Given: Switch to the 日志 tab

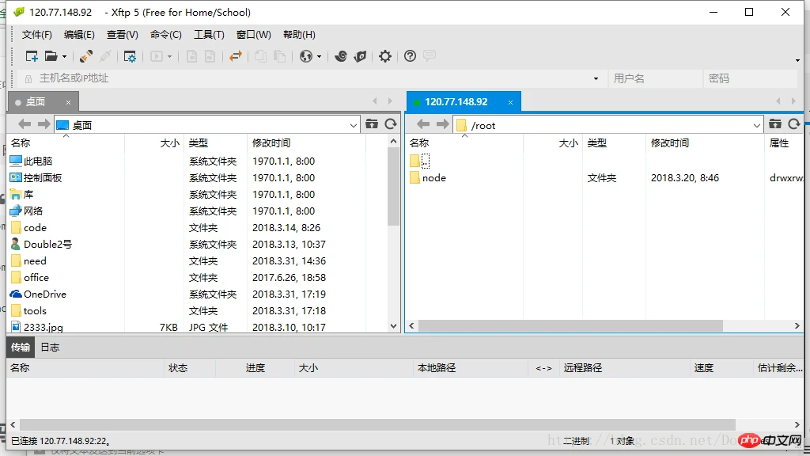Looking at the screenshot, I should 50,348.
